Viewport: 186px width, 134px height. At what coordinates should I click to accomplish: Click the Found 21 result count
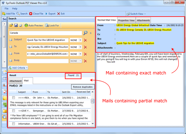point(73,75)
